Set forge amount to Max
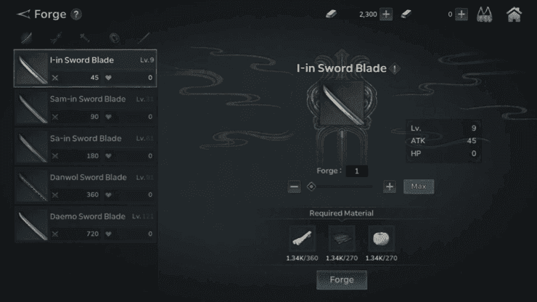The width and height of the screenshot is (537, 302). pos(419,187)
